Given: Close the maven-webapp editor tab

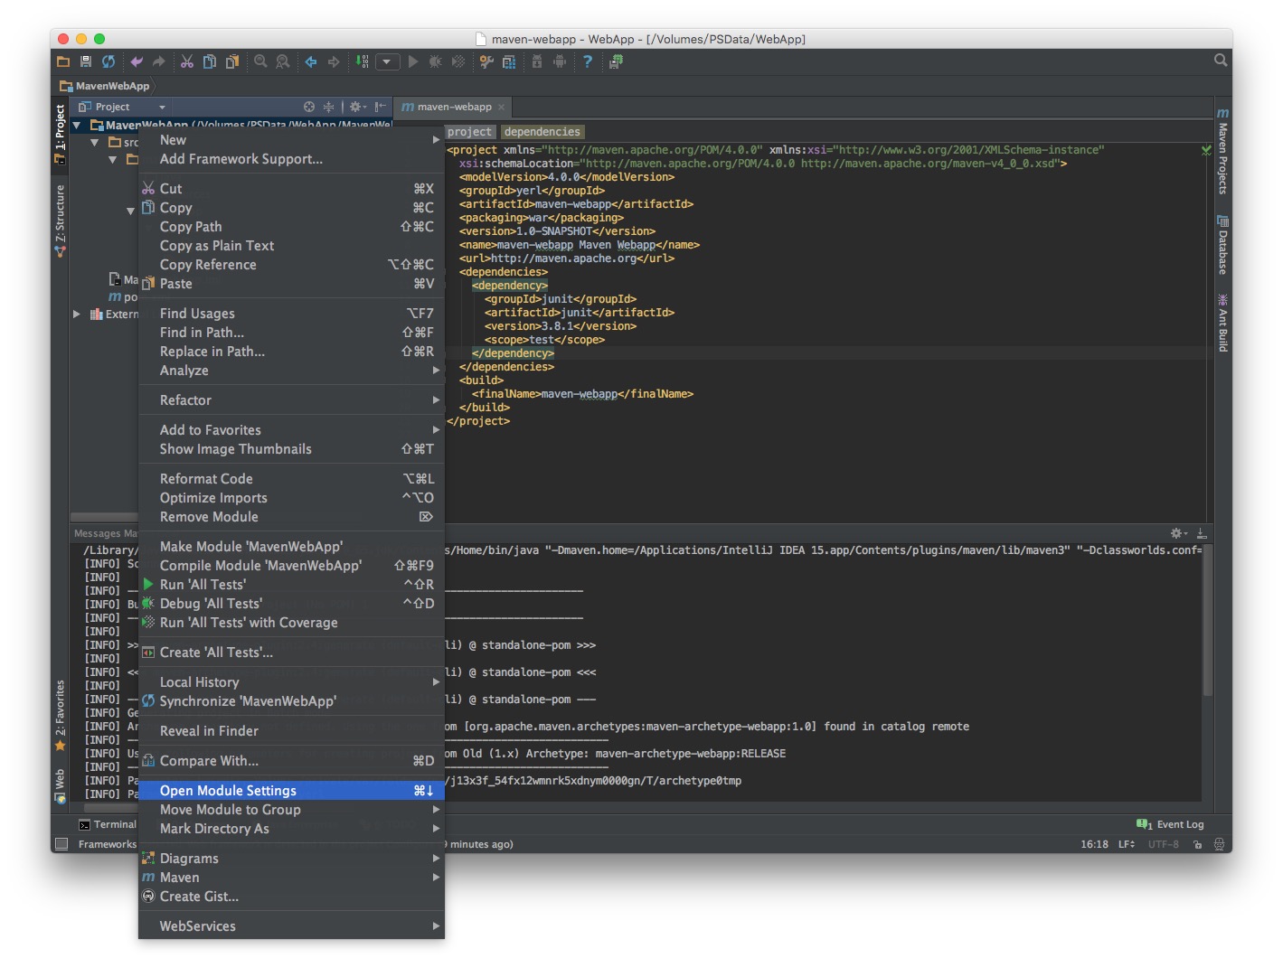Looking at the screenshot, I should coord(502,107).
